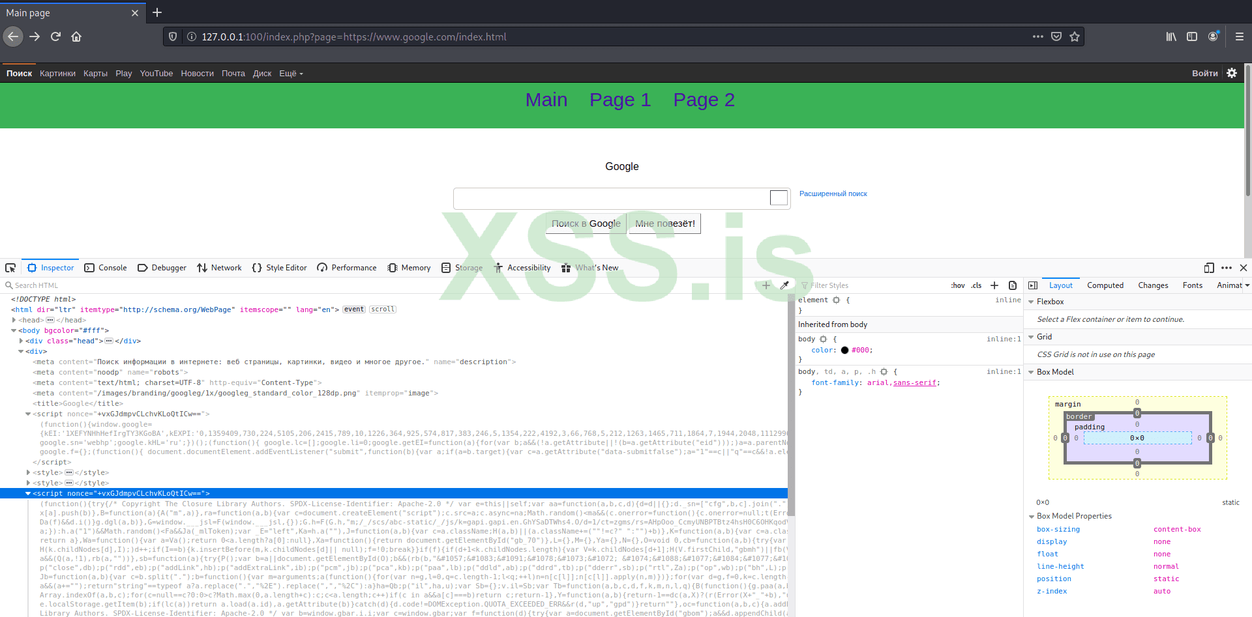Collapse the Box Model section

click(x=1031, y=372)
